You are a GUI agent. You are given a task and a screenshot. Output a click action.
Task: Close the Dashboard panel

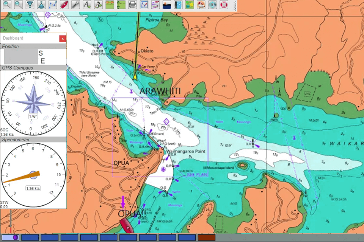(x=62, y=39)
